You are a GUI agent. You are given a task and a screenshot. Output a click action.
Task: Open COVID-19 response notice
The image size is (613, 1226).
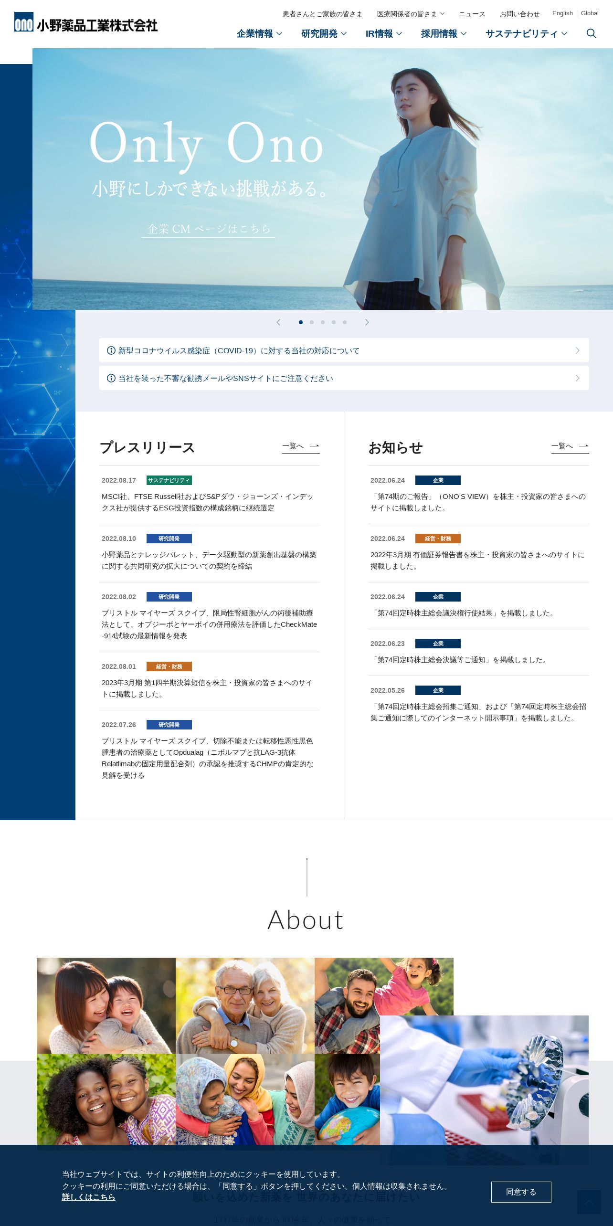344,350
